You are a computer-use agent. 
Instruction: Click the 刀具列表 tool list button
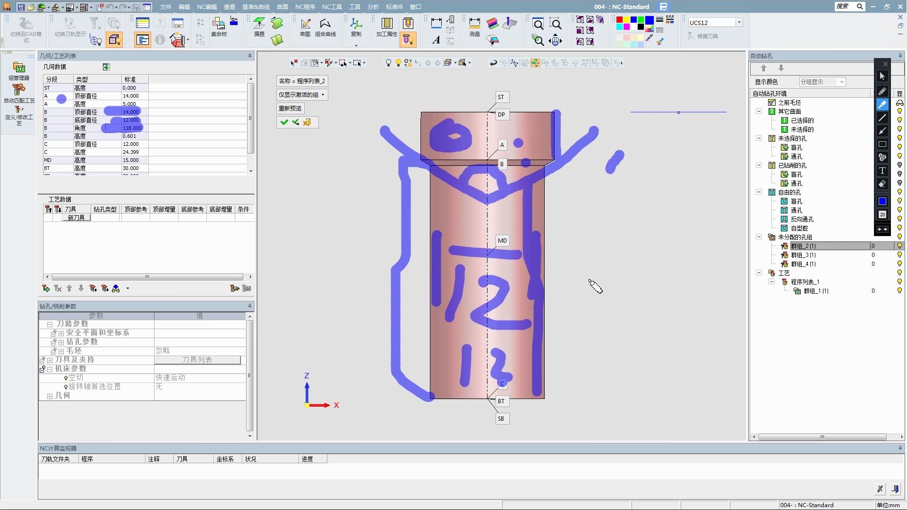click(x=197, y=360)
